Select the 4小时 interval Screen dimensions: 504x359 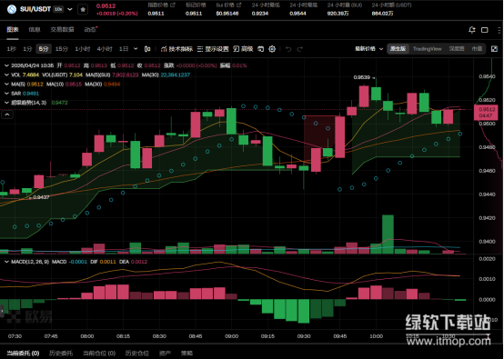point(105,49)
